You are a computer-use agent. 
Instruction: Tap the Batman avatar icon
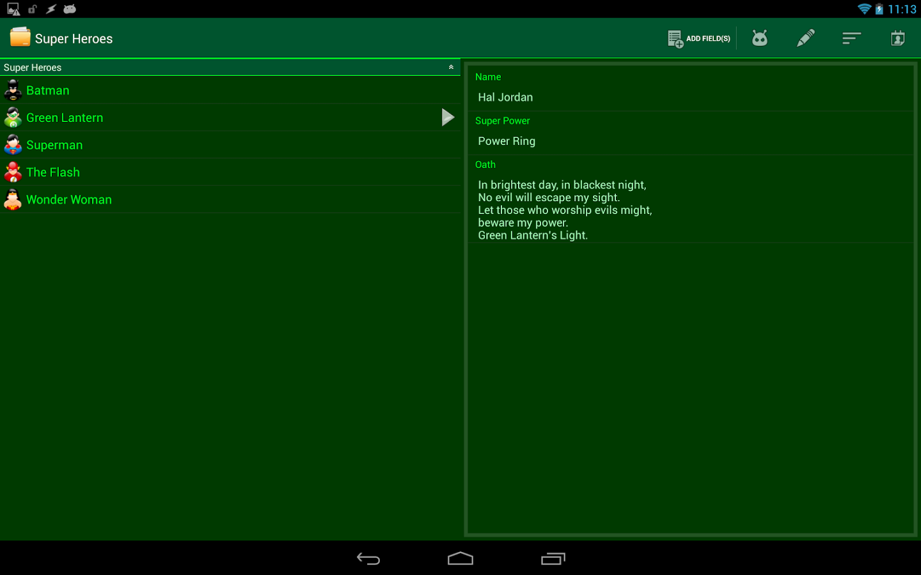pyautogui.click(x=13, y=90)
